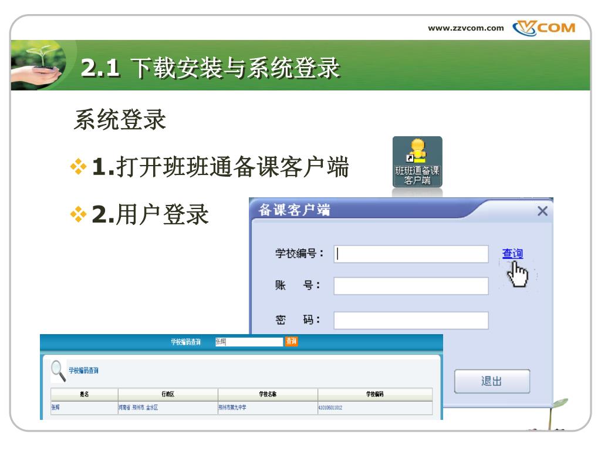
Task: Click the VCOM logo in the header
Action: [x=544, y=28]
